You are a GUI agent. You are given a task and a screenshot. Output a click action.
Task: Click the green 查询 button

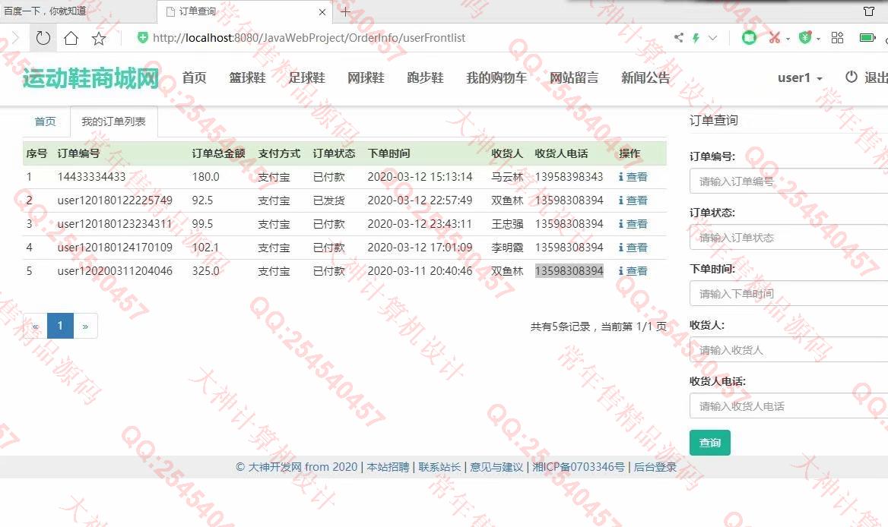coord(709,443)
